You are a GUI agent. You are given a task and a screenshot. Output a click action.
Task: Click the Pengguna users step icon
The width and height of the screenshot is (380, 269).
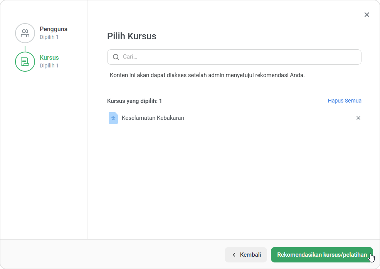[x=25, y=33]
